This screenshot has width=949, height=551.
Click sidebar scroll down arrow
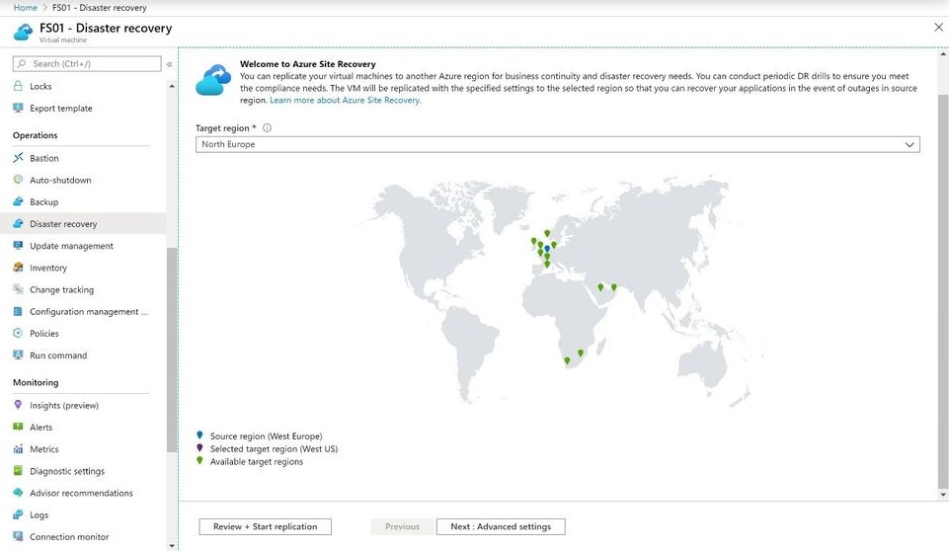click(172, 545)
